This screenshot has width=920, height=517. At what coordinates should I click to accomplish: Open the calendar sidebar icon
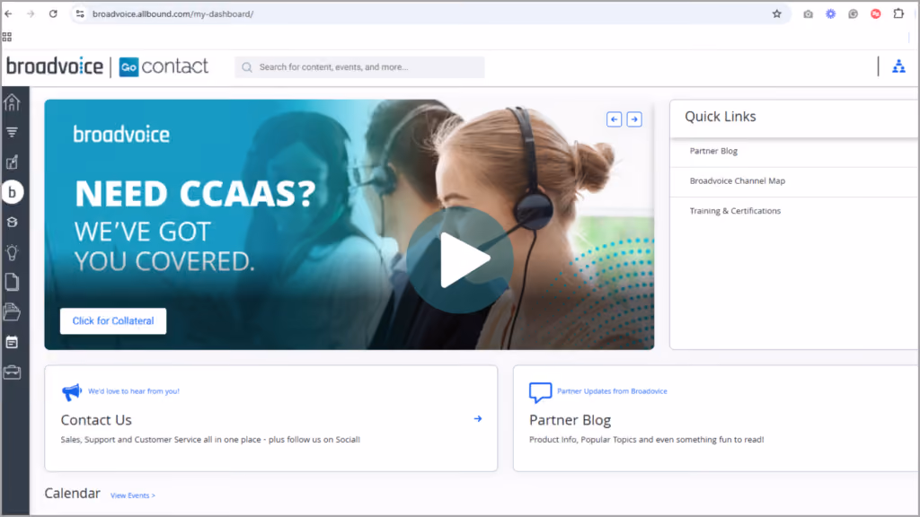pos(12,342)
